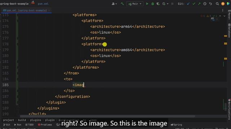Show Git history clock icon
Viewport: 231px width, 129px height.
click(205, 4)
